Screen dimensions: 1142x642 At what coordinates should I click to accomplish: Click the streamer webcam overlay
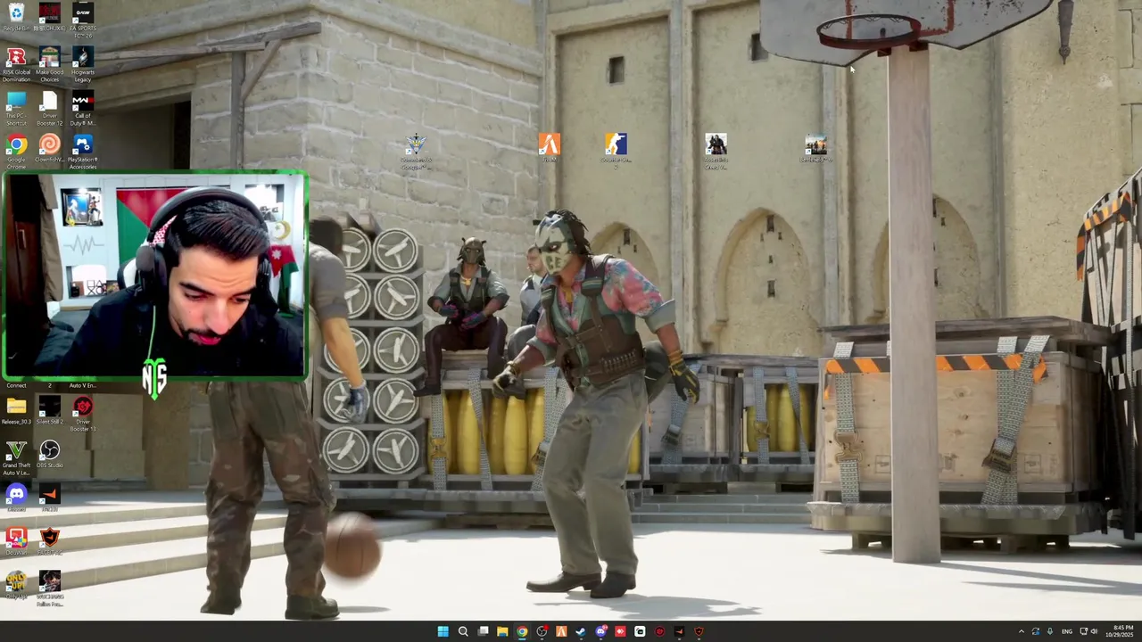pos(154,276)
